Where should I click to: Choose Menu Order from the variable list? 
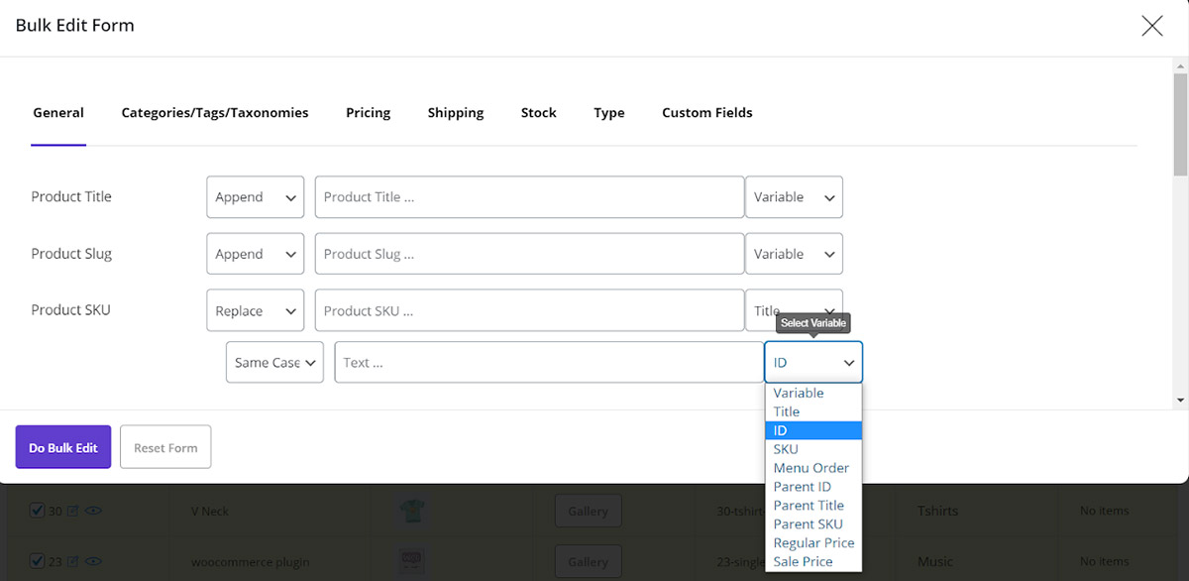811,468
